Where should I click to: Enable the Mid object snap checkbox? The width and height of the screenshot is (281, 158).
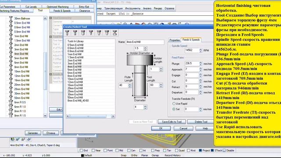[117, 151]
